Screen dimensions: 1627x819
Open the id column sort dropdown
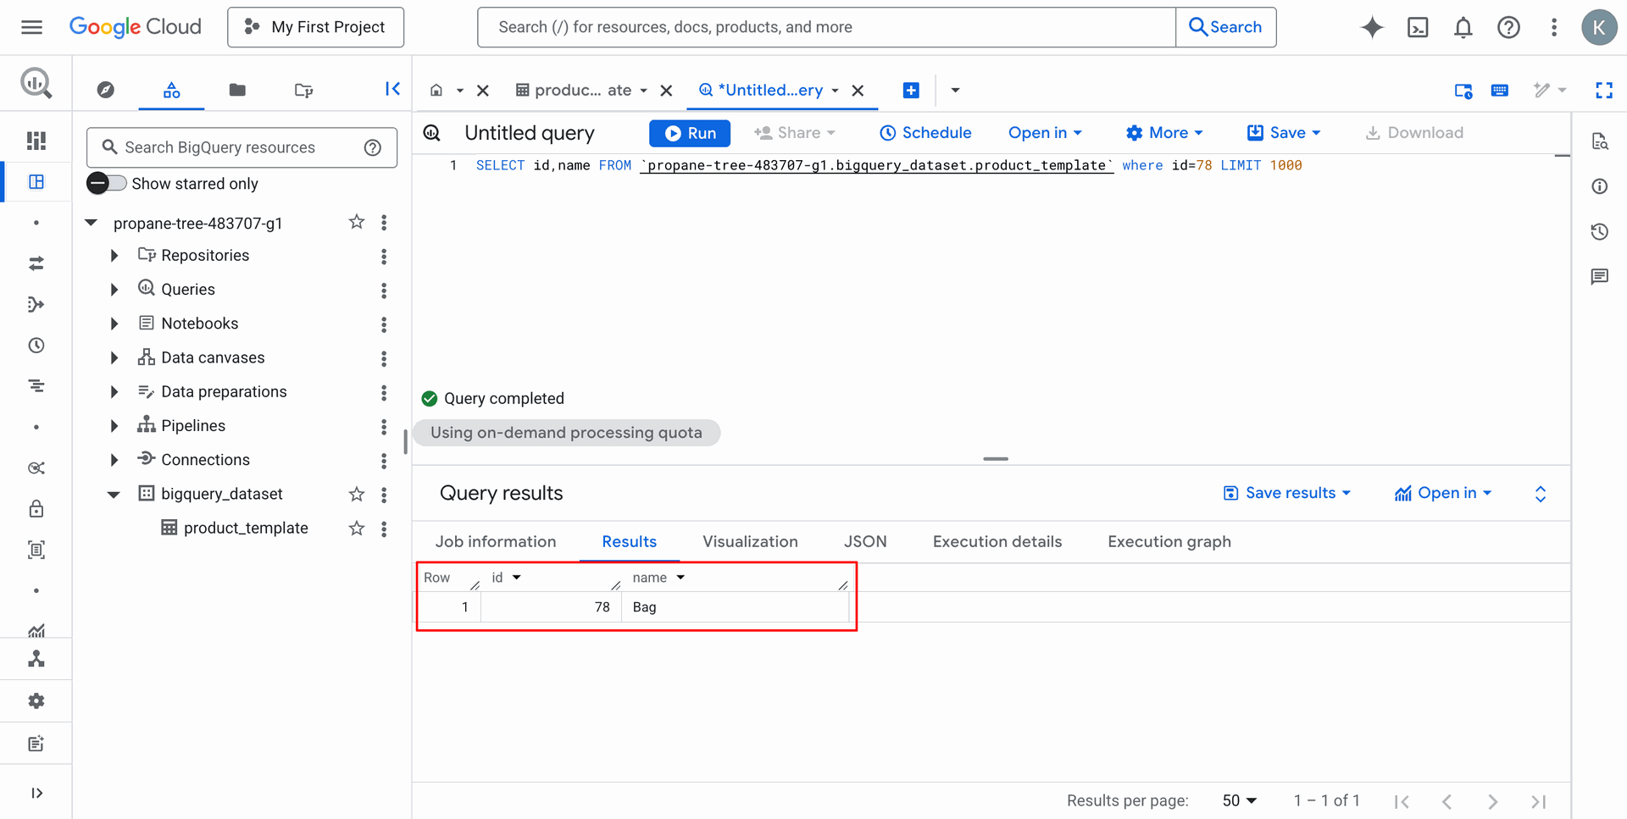(x=516, y=578)
